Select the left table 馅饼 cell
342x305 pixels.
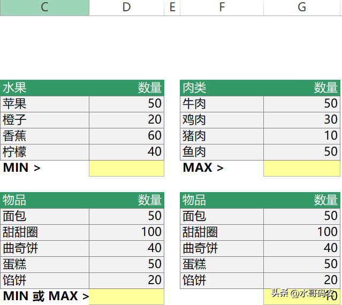[44, 280]
